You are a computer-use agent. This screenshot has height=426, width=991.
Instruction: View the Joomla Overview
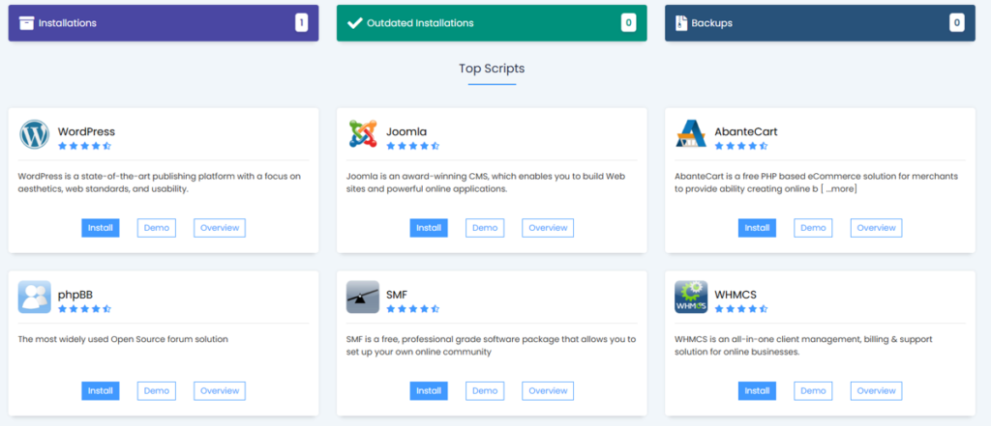pos(548,228)
